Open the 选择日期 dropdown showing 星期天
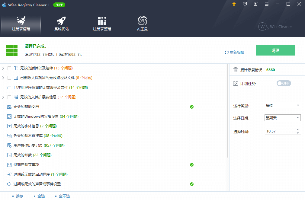305x201 pixels. [x=282, y=118]
